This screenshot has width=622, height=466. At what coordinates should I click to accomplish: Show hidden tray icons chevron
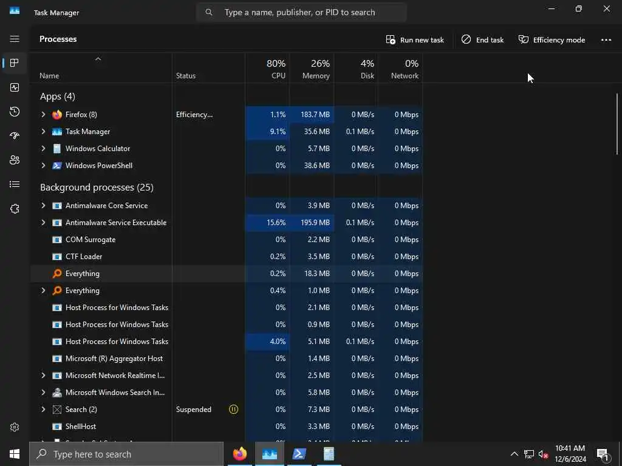[514, 454]
